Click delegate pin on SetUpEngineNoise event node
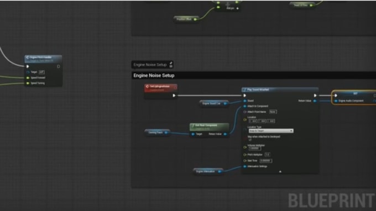Image resolution: width=376 pixels, height=211 pixels. [175, 88]
